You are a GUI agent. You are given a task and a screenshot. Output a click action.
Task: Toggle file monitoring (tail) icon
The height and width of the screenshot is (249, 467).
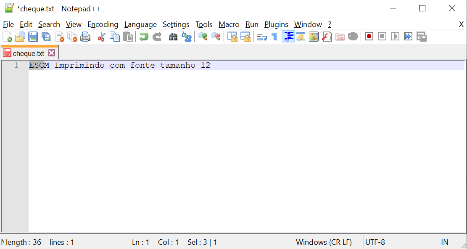click(353, 37)
